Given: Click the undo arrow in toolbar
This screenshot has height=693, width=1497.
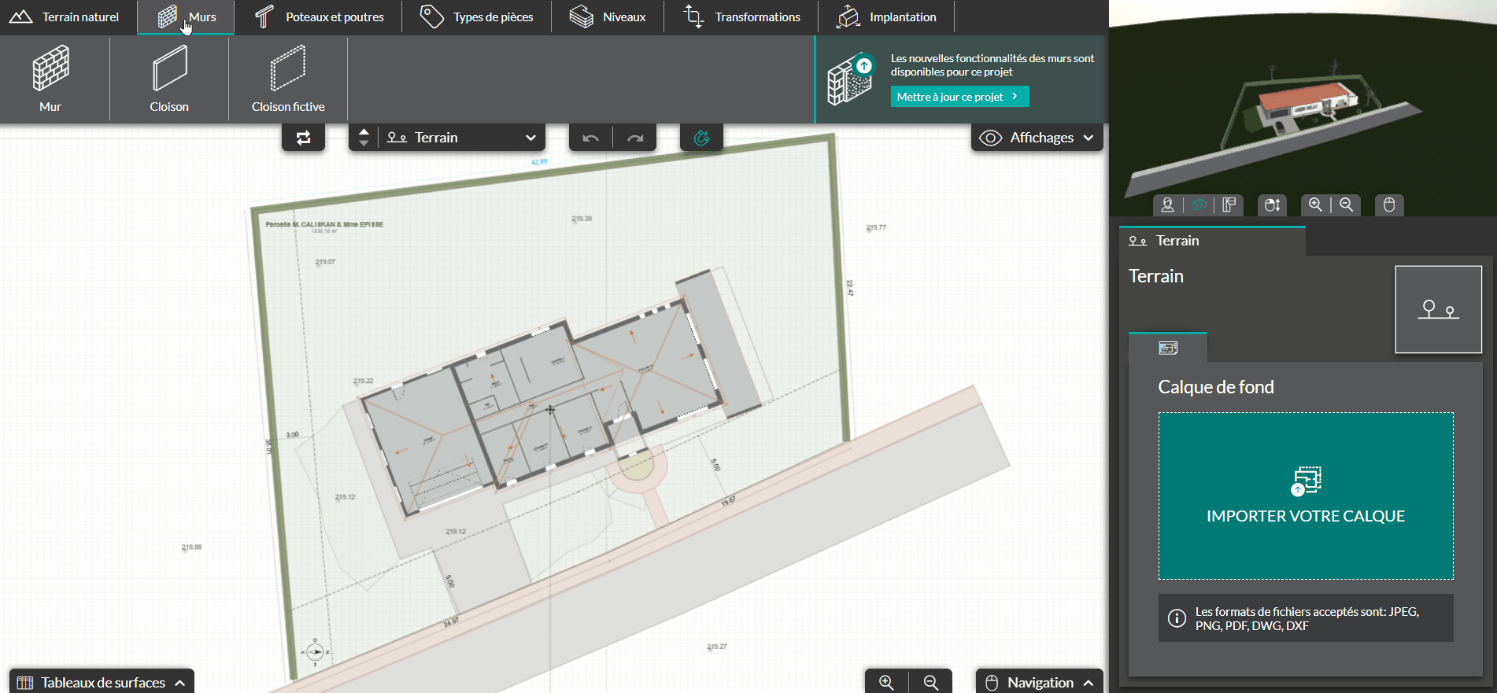Looking at the screenshot, I should tap(590, 138).
